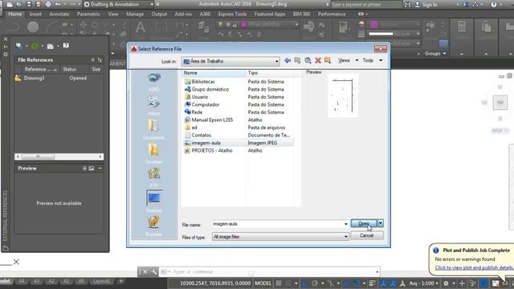The image size is (514, 289).
Task: Toggle grid display in status bar
Action: (x=279, y=283)
